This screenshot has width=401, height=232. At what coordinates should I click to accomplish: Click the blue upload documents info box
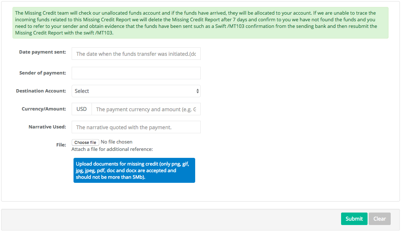pos(134,170)
